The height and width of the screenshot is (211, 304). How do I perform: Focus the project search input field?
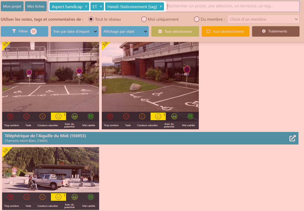[x=233, y=6]
